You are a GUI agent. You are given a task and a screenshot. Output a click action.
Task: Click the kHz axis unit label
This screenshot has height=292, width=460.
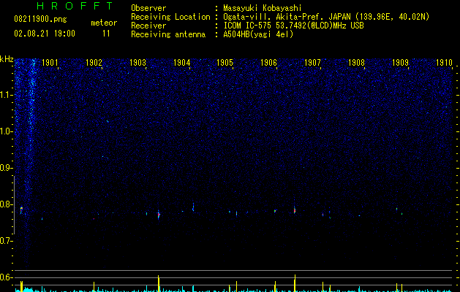tap(7, 59)
